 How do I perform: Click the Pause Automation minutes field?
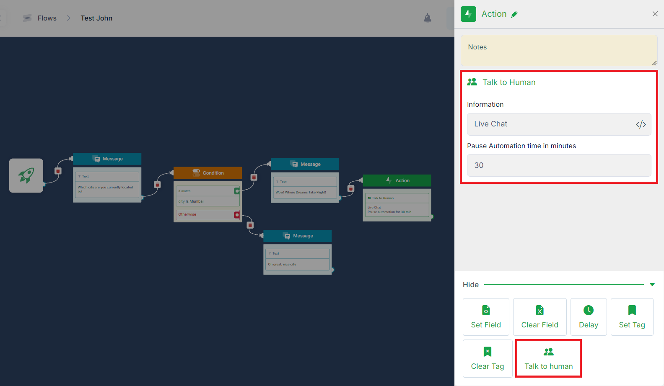pyautogui.click(x=559, y=165)
